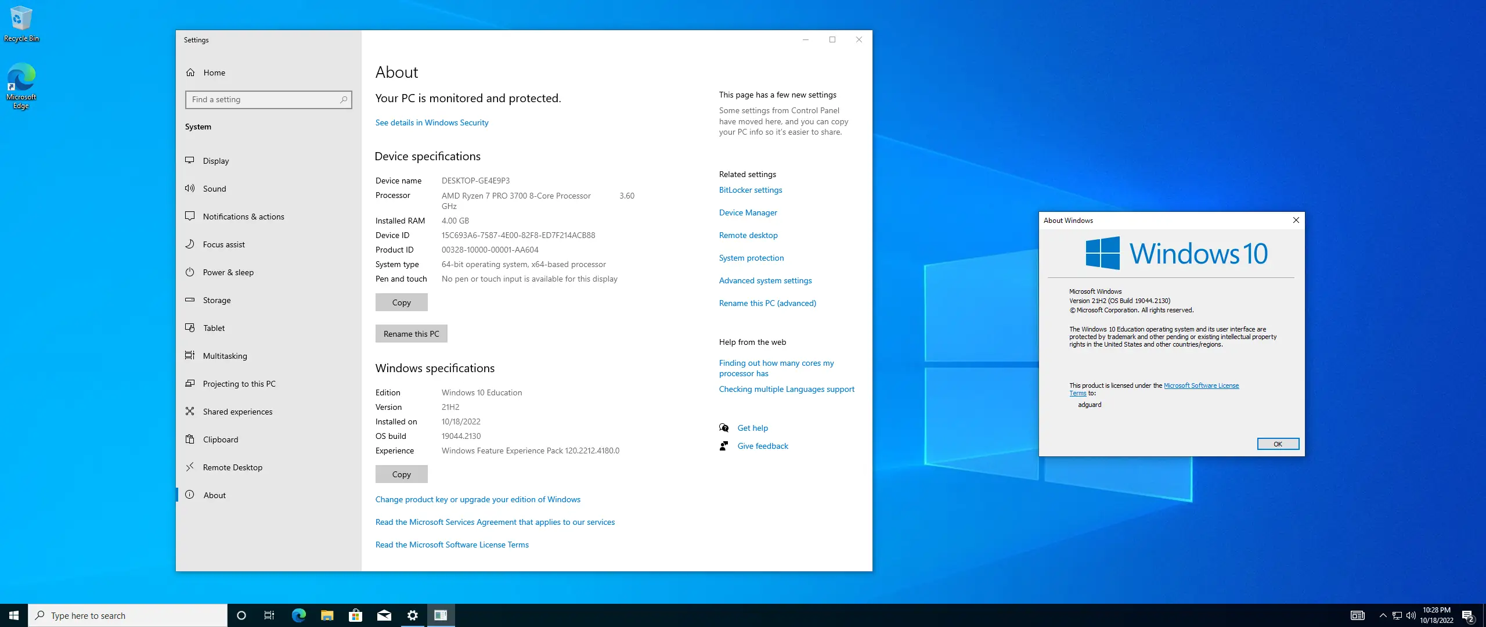Open Power & sleep settings
This screenshot has width=1486, height=627.
[x=228, y=272]
